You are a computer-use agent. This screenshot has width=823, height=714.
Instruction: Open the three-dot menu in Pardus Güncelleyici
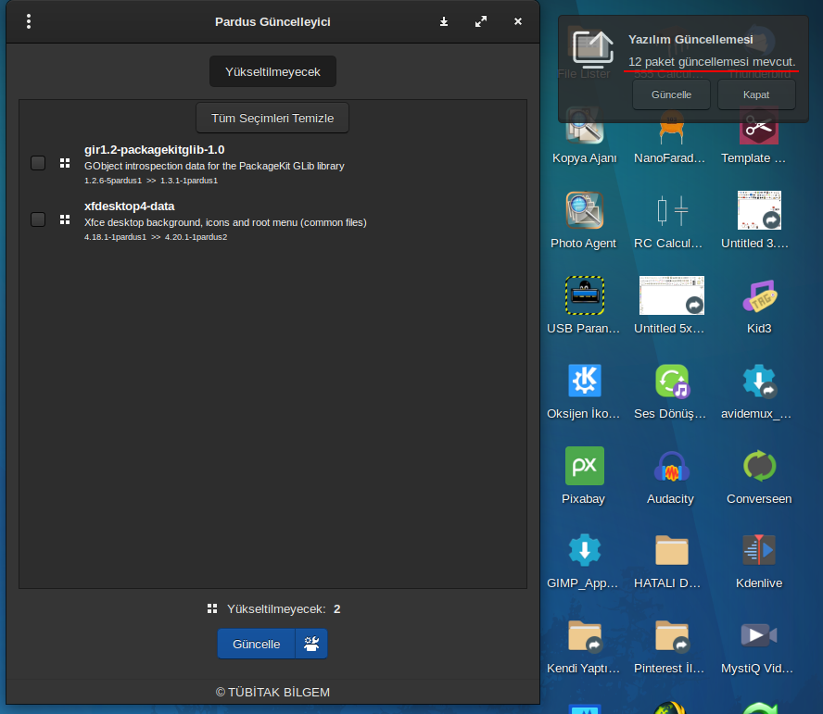click(x=29, y=21)
